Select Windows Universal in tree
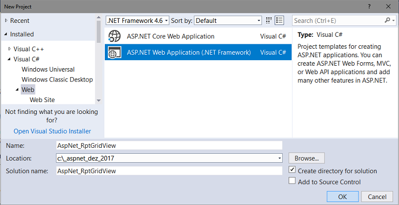The width and height of the screenshot is (399, 205). pos(48,70)
